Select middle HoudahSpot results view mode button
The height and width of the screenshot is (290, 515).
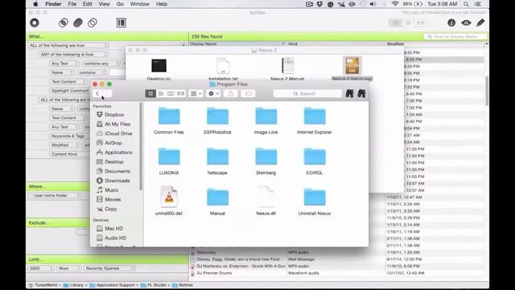click(408, 23)
